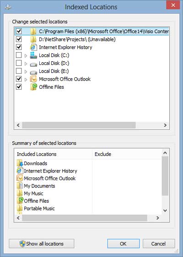Select Microsoft Office Outlook text in summary
Screen dimensions: 183x257
50,178
